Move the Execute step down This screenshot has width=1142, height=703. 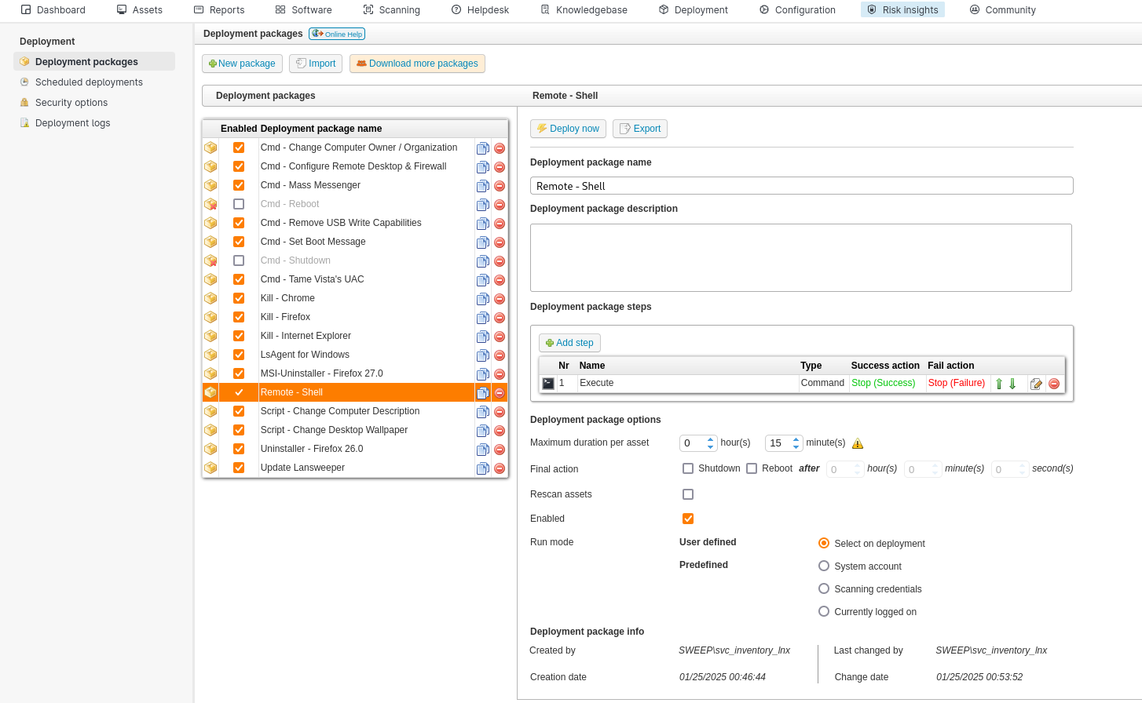(1012, 384)
